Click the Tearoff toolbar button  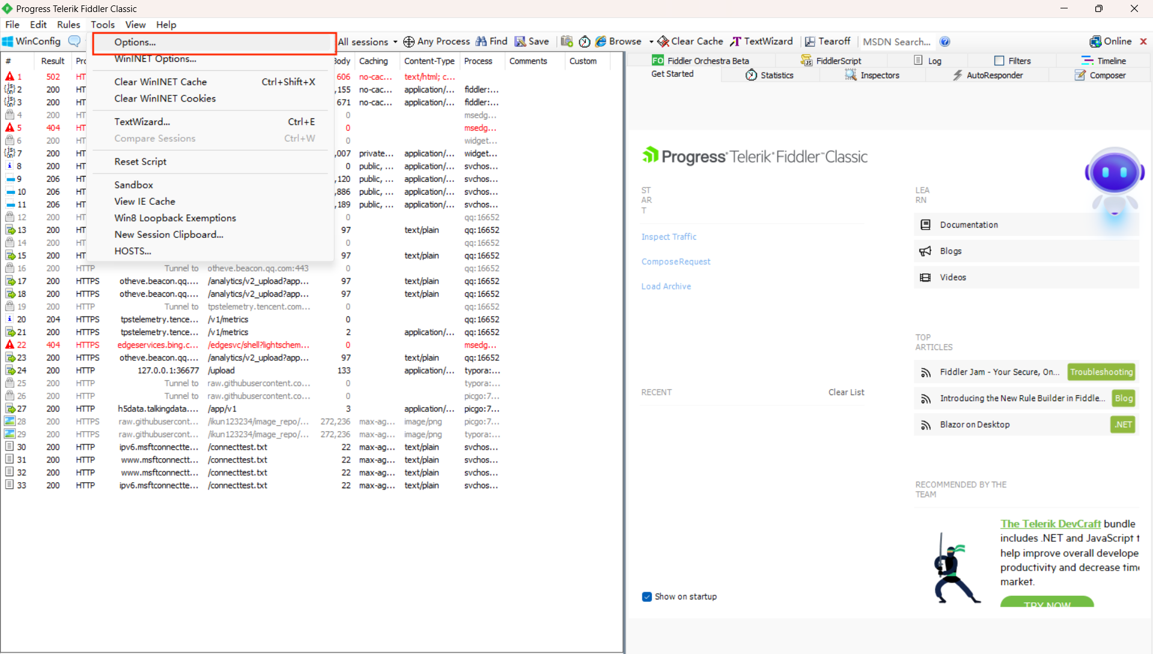pyautogui.click(x=827, y=41)
